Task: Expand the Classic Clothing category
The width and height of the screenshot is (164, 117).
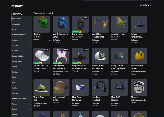Action: pyautogui.click(x=30, y=56)
